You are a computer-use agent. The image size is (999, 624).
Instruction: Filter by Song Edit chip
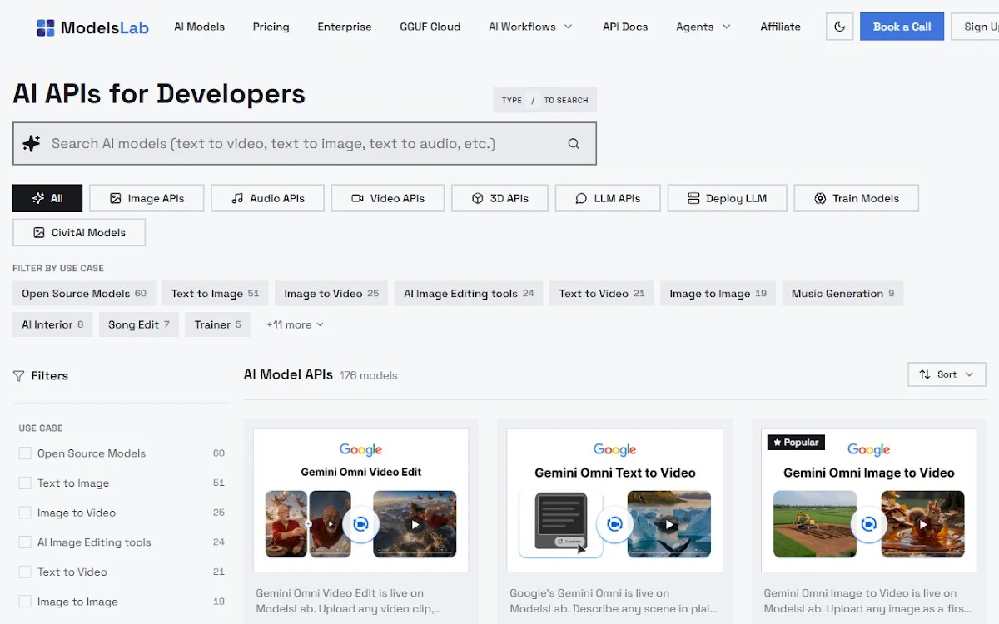point(138,324)
